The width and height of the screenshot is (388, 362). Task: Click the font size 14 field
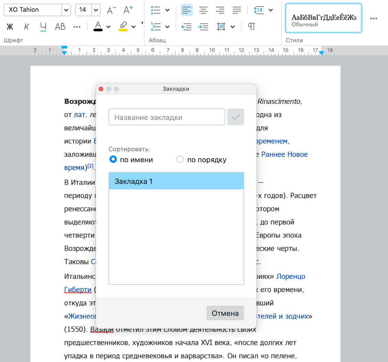[83, 10]
